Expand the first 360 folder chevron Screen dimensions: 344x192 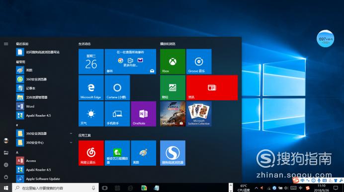[71, 133]
